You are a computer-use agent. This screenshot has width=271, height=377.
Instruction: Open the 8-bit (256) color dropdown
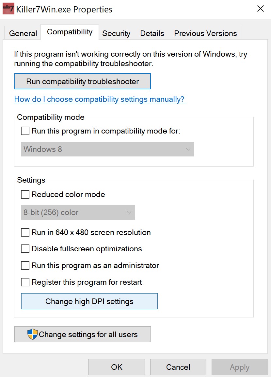pyautogui.click(x=78, y=212)
